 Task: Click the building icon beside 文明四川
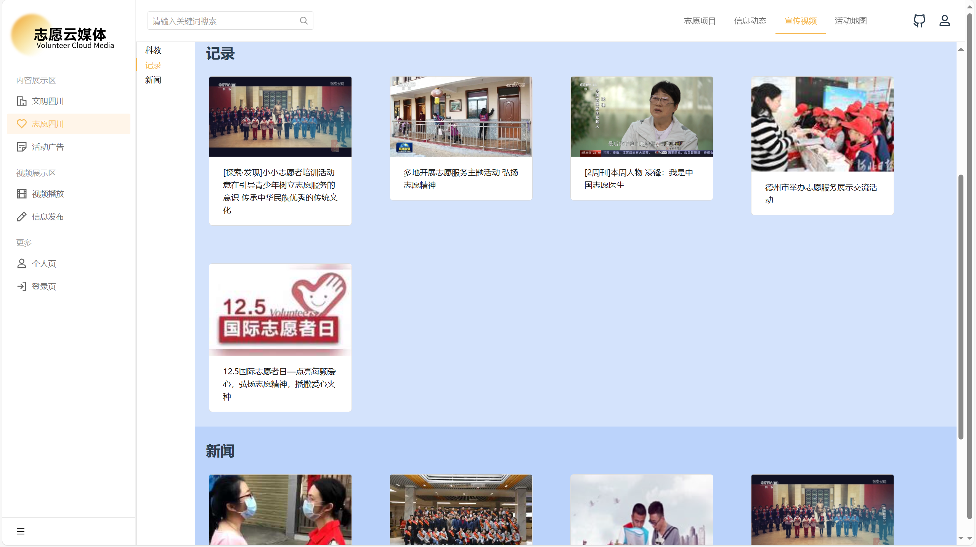tap(22, 101)
